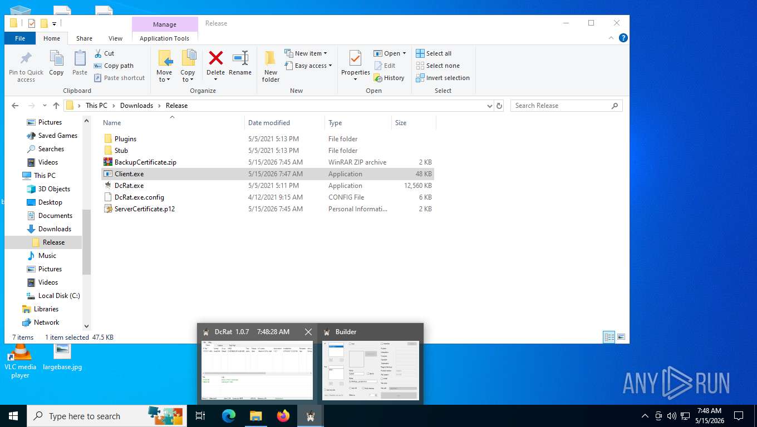Open the address bar history dropdown
757x427 pixels.
pos(489,106)
